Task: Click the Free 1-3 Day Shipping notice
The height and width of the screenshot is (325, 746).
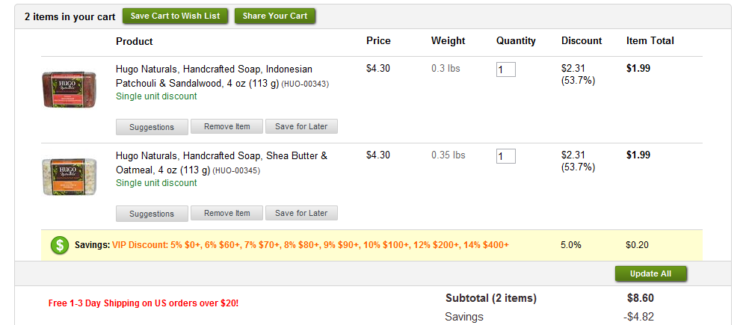Action: [144, 303]
